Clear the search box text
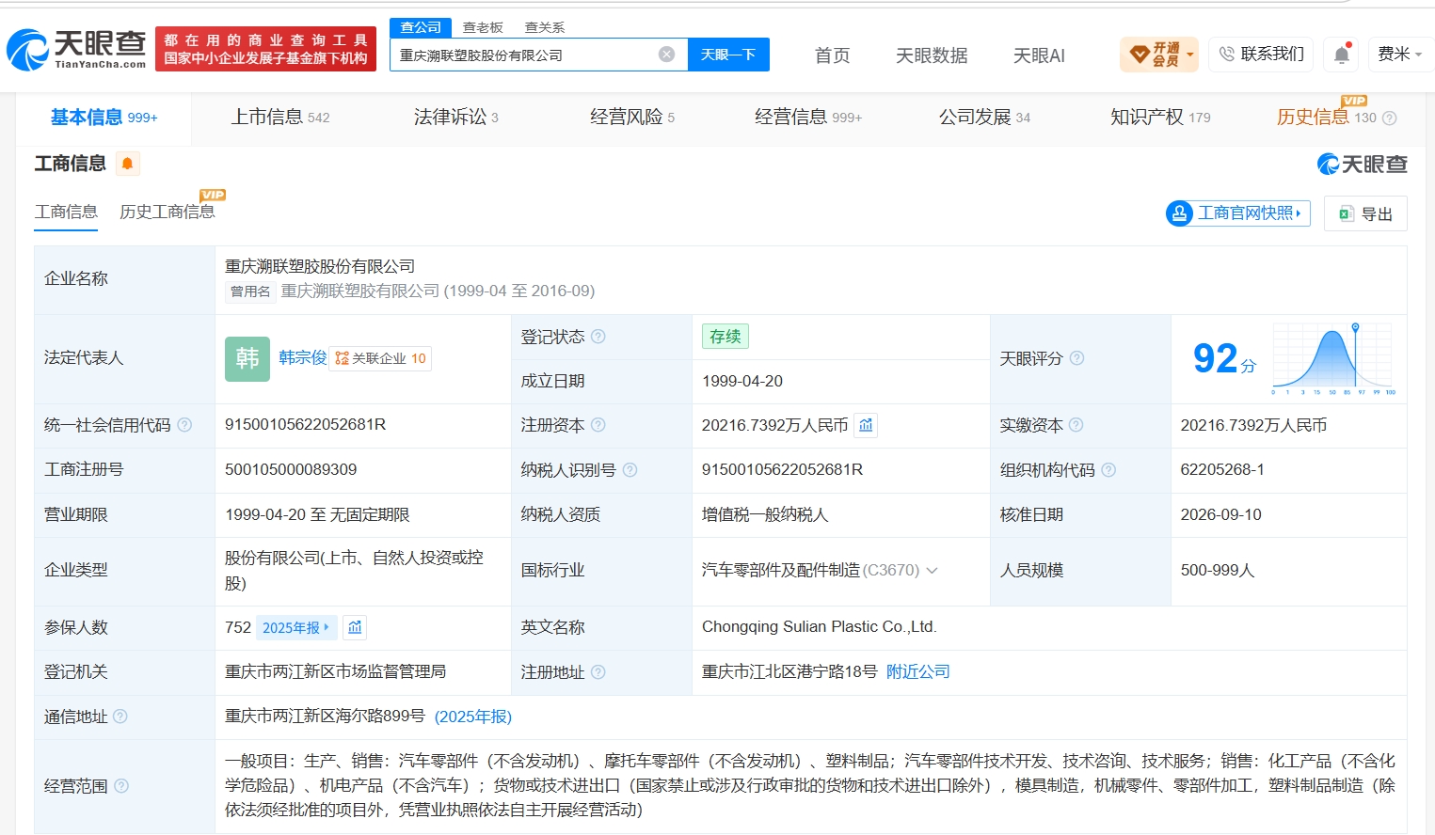The image size is (1435, 835). pos(666,55)
